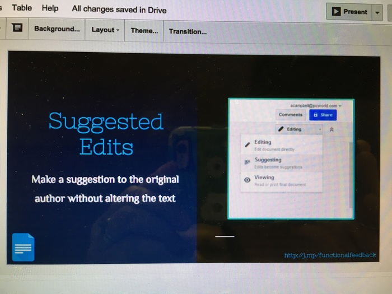Click the eye icon beside Viewing

[x=247, y=180]
